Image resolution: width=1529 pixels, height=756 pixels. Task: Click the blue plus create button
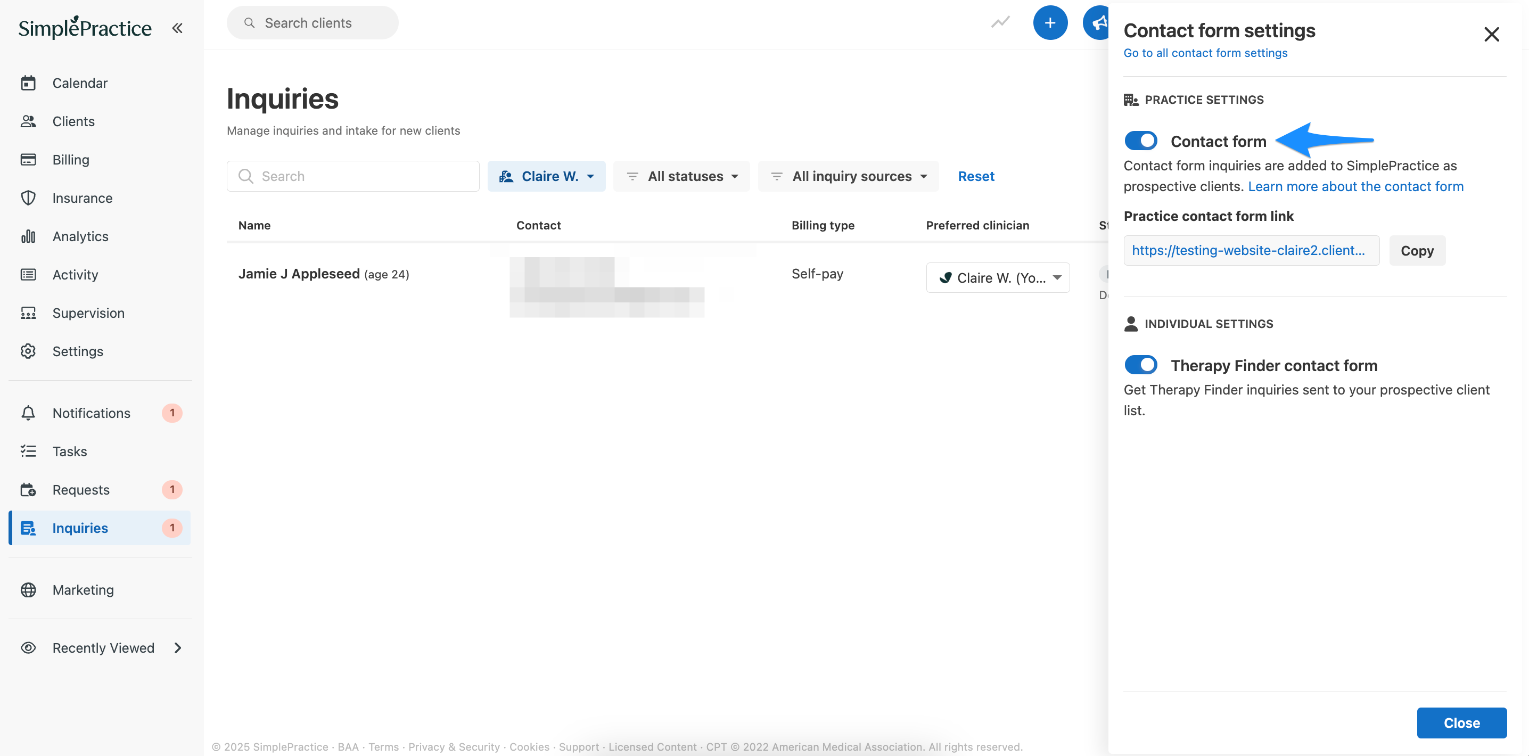click(x=1050, y=22)
